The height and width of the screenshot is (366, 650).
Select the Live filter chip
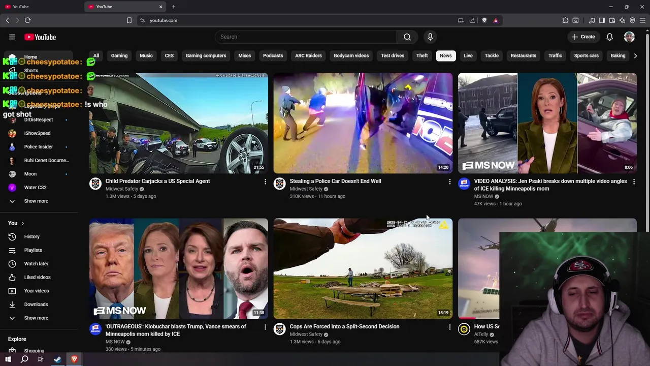468,55
